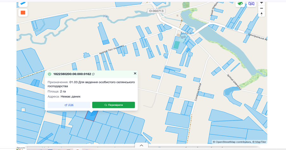Click the green location pin in popup
Viewport: 286px width, 150px height.
click(x=49, y=74)
